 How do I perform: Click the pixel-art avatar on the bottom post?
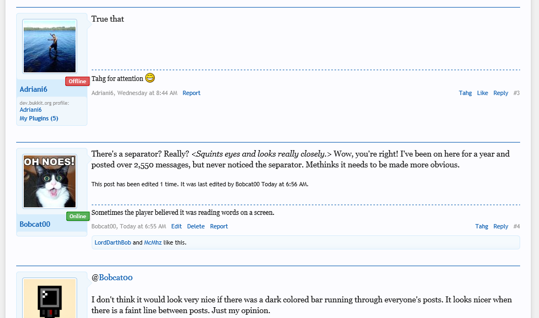50,298
